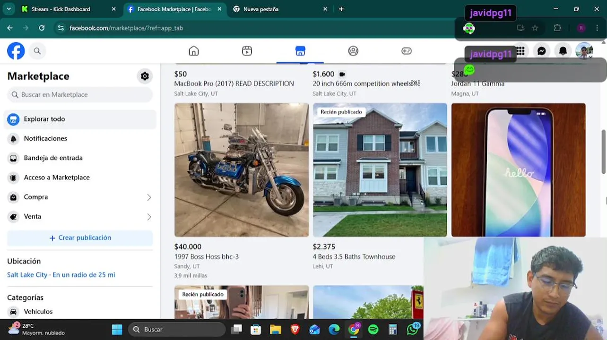Expand the Venta submenu chevron
This screenshot has height=340, width=607.
149,217
